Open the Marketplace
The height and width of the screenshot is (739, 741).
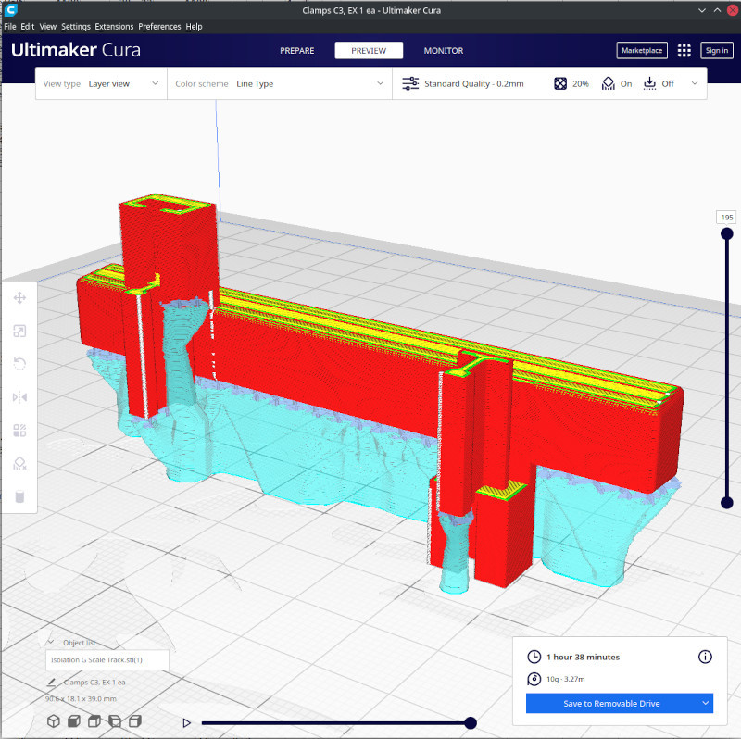642,51
